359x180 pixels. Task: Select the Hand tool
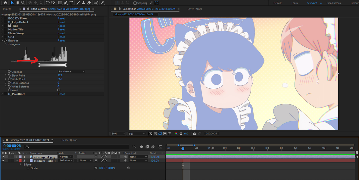click(x=18, y=3)
